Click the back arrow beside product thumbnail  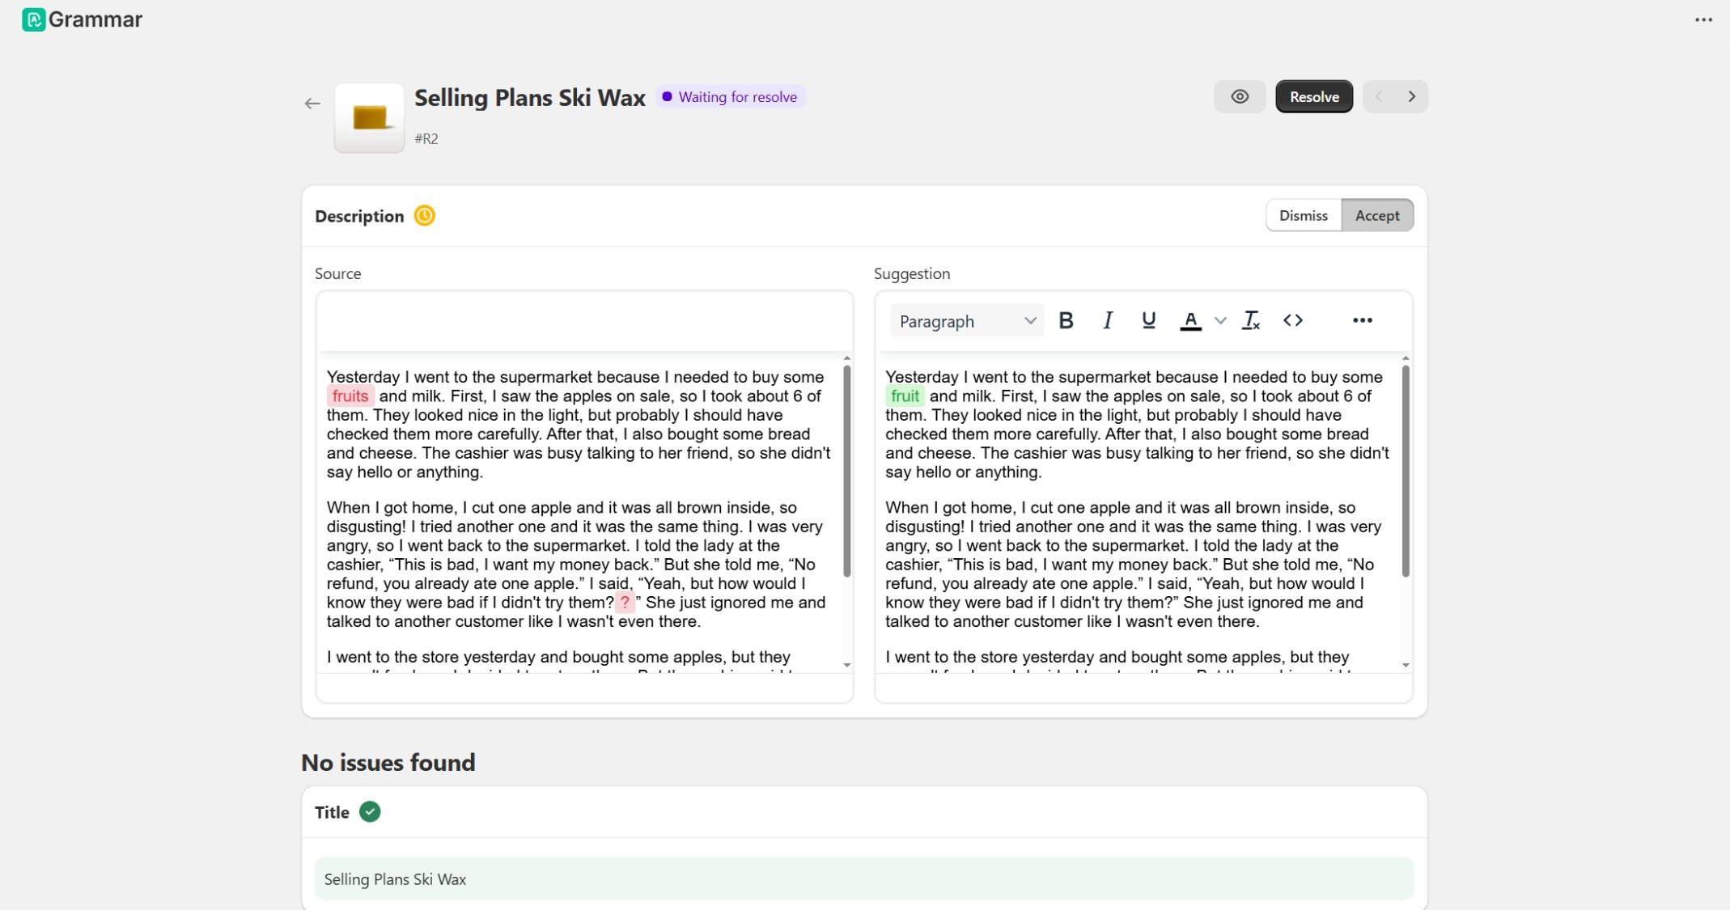tap(312, 104)
